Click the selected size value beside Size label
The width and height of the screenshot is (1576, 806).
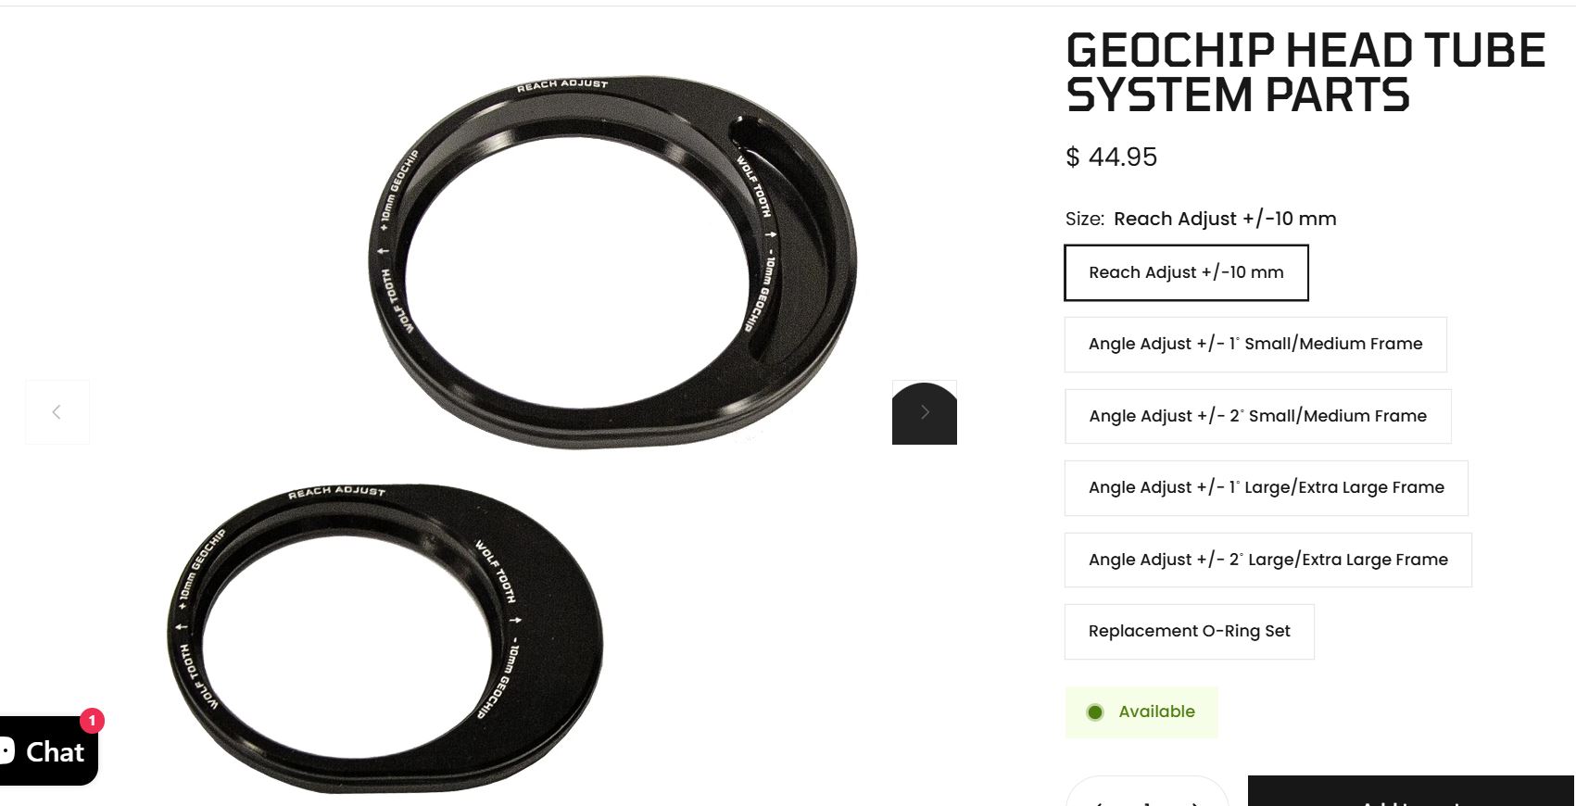(1225, 220)
